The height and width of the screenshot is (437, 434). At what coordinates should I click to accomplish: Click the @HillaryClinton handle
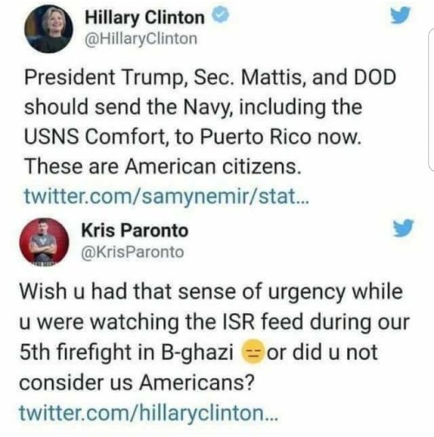(x=141, y=39)
